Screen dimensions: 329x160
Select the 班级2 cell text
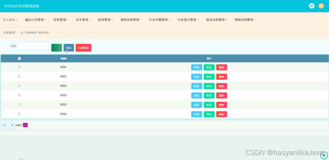63,77
